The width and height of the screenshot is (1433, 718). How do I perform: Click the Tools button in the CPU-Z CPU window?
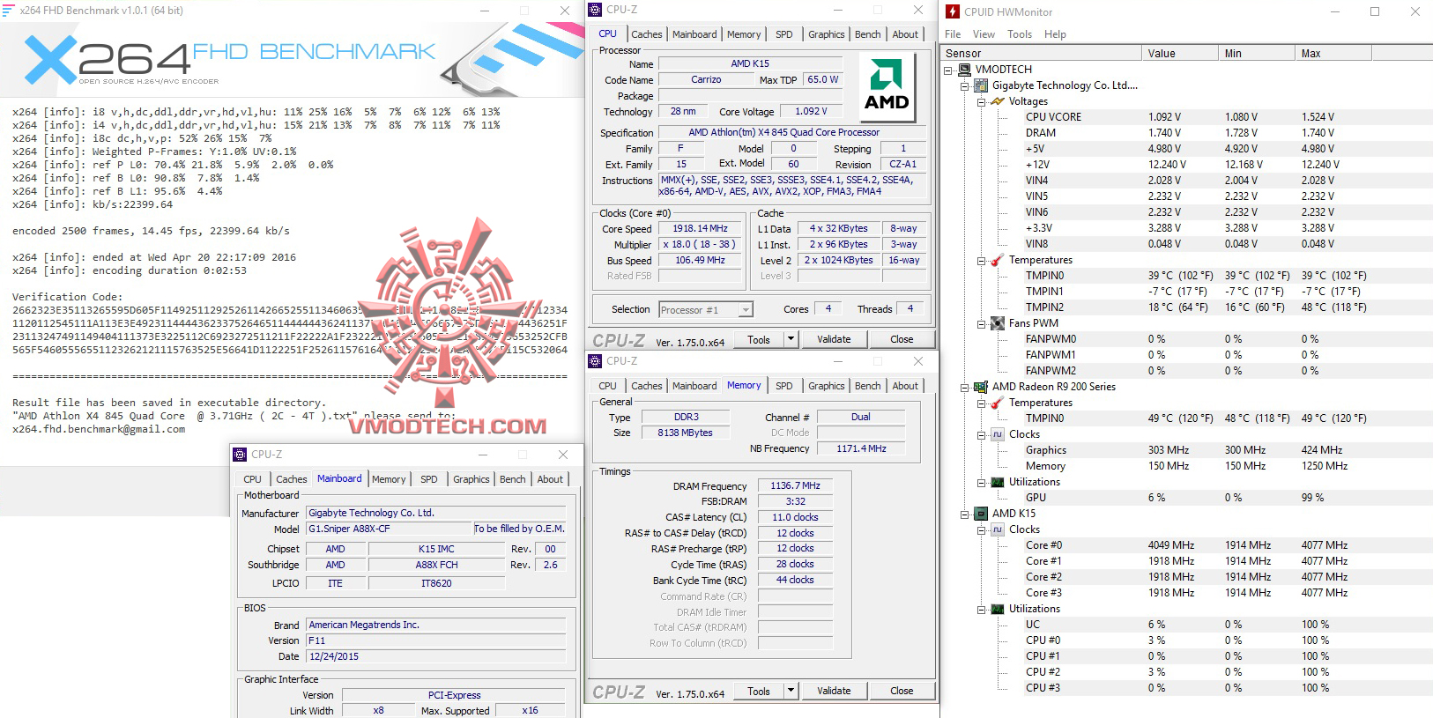point(759,339)
